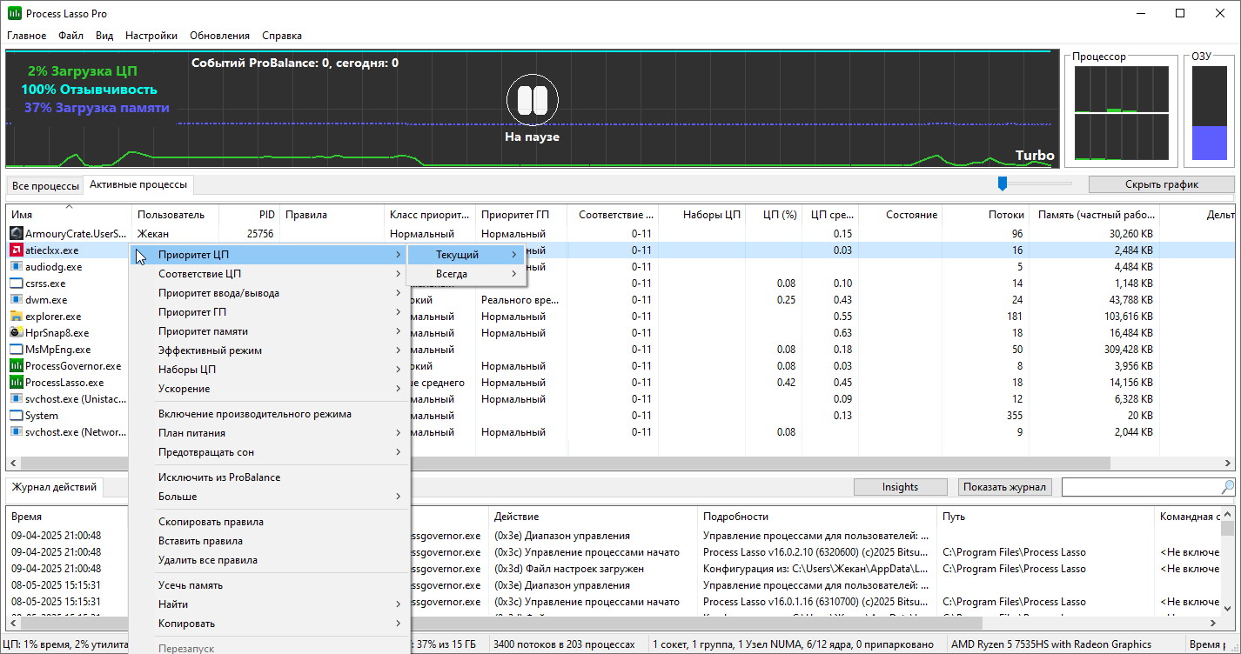
Task: Click the Insights button
Action: click(x=900, y=487)
